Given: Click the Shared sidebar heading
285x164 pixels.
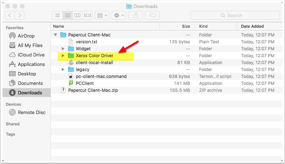Looking at the screenshot, I should point(12,124).
